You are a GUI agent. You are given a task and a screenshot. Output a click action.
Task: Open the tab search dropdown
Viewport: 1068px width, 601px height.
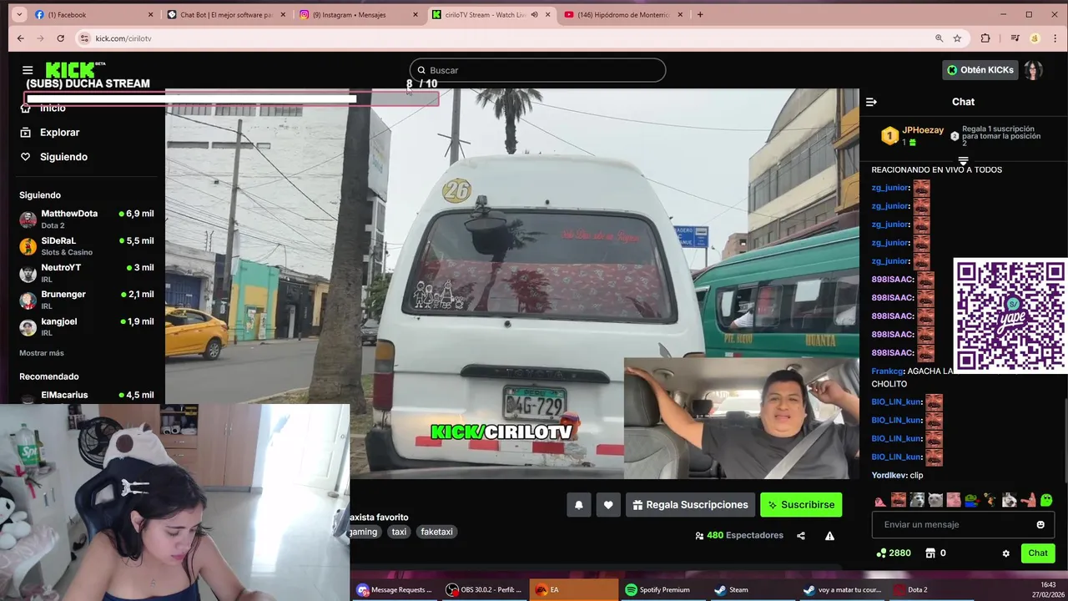coord(19,14)
